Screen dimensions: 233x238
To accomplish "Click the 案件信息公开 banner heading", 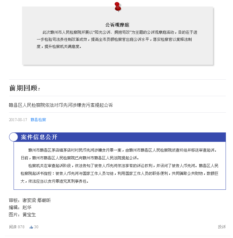I will coord(39,137).
